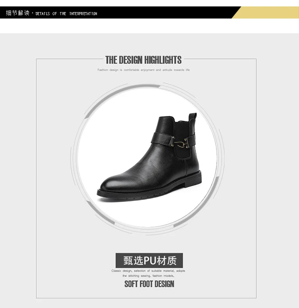Image resolution: width=299 pixels, height=308 pixels.
Task: Click the SOFT FOOT DESIGN heading
Action: pos(149,284)
